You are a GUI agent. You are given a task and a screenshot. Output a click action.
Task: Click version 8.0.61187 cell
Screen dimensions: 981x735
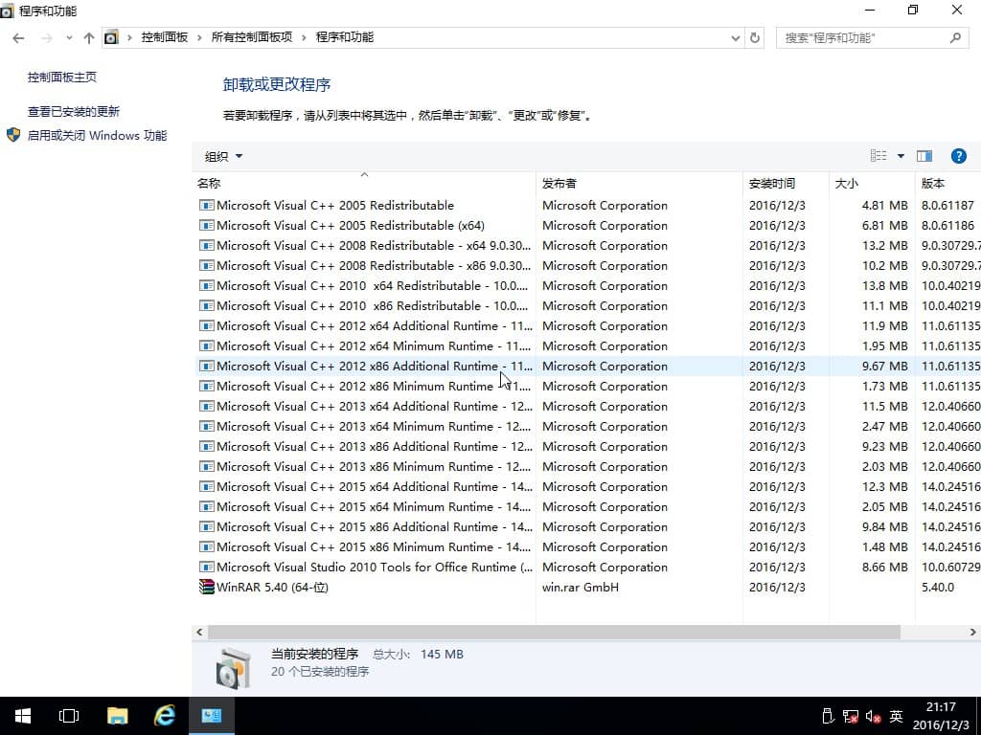(947, 205)
